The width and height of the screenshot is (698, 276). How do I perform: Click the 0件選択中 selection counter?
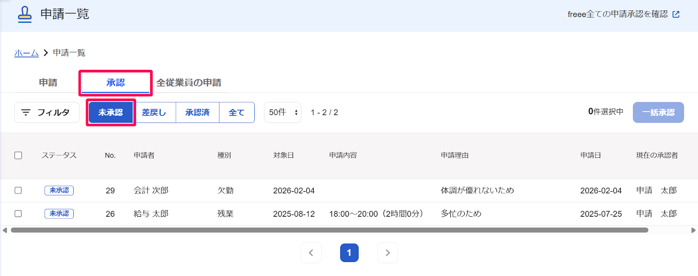click(x=606, y=112)
